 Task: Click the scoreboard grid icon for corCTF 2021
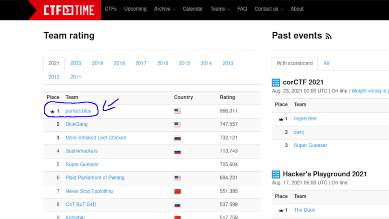[276, 82]
